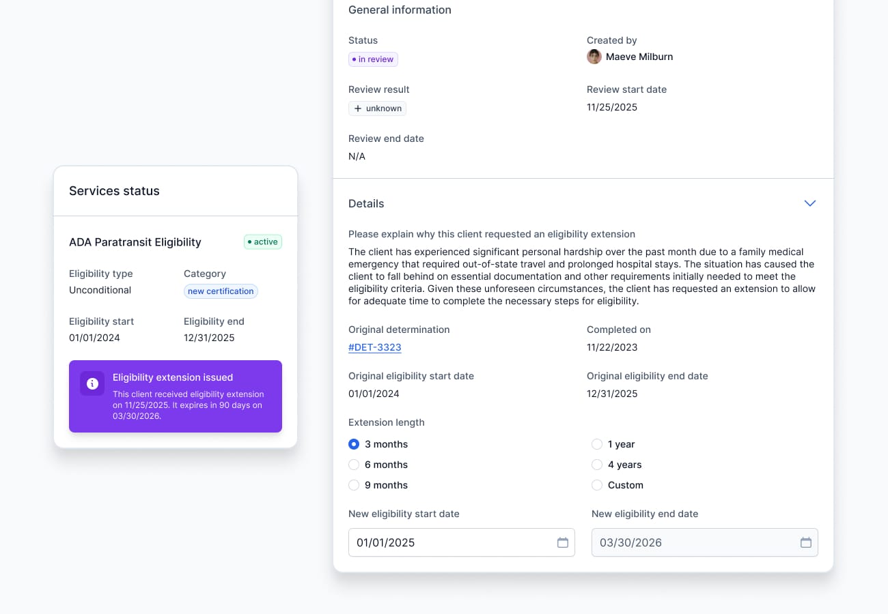Click the Details section heading
Image resolution: width=888 pixels, height=614 pixels.
(366, 203)
